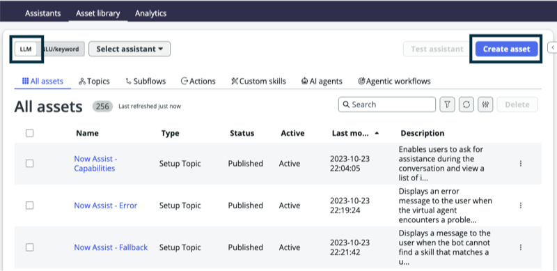Click the description starting 'Displays a message to'
Viewport: 557px width, 271px height.
(x=445, y=247)
